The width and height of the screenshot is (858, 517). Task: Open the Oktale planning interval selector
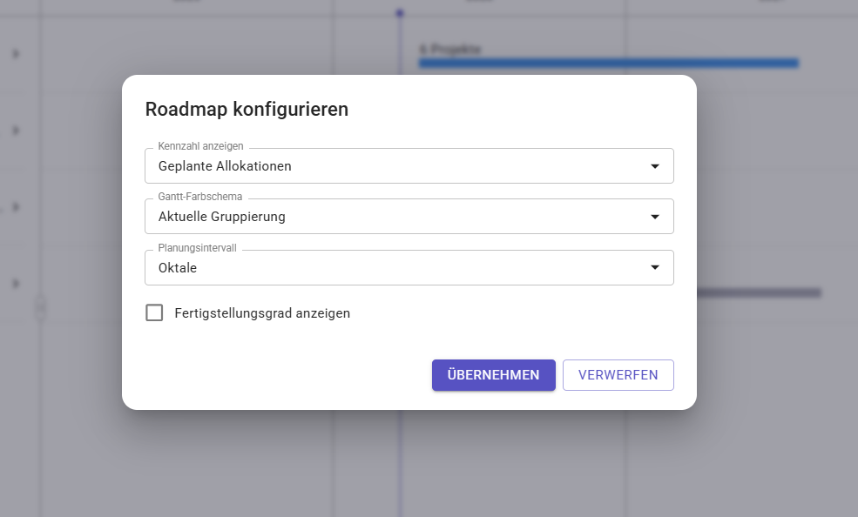click(x=409, y=267)
